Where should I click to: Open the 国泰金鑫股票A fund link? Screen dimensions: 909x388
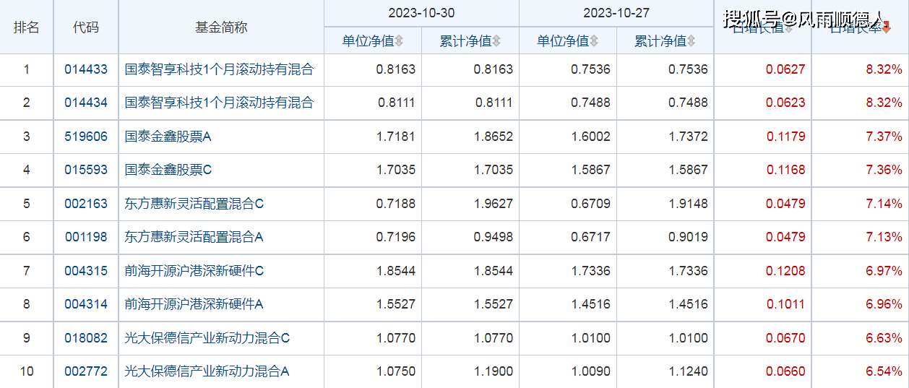click(x=168, y=137)
